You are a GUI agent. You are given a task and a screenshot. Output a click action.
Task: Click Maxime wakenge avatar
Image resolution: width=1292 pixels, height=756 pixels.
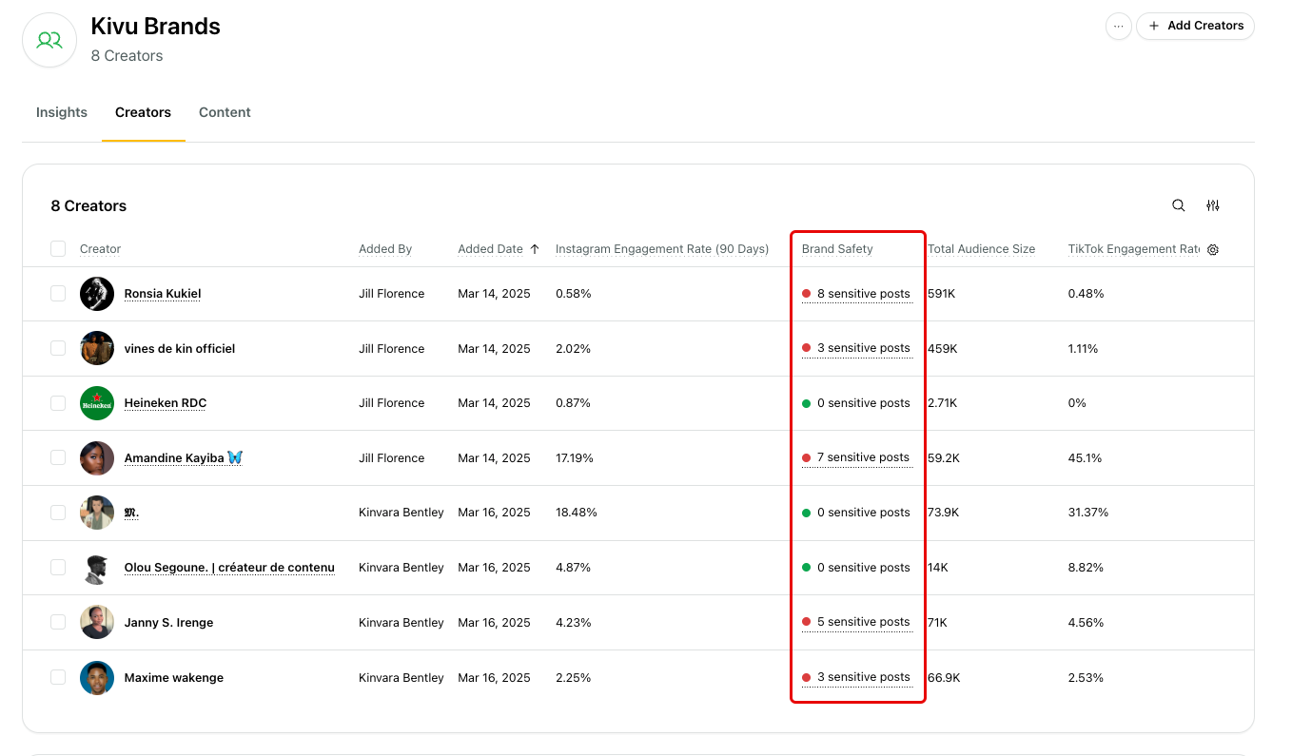coord(97,677)
